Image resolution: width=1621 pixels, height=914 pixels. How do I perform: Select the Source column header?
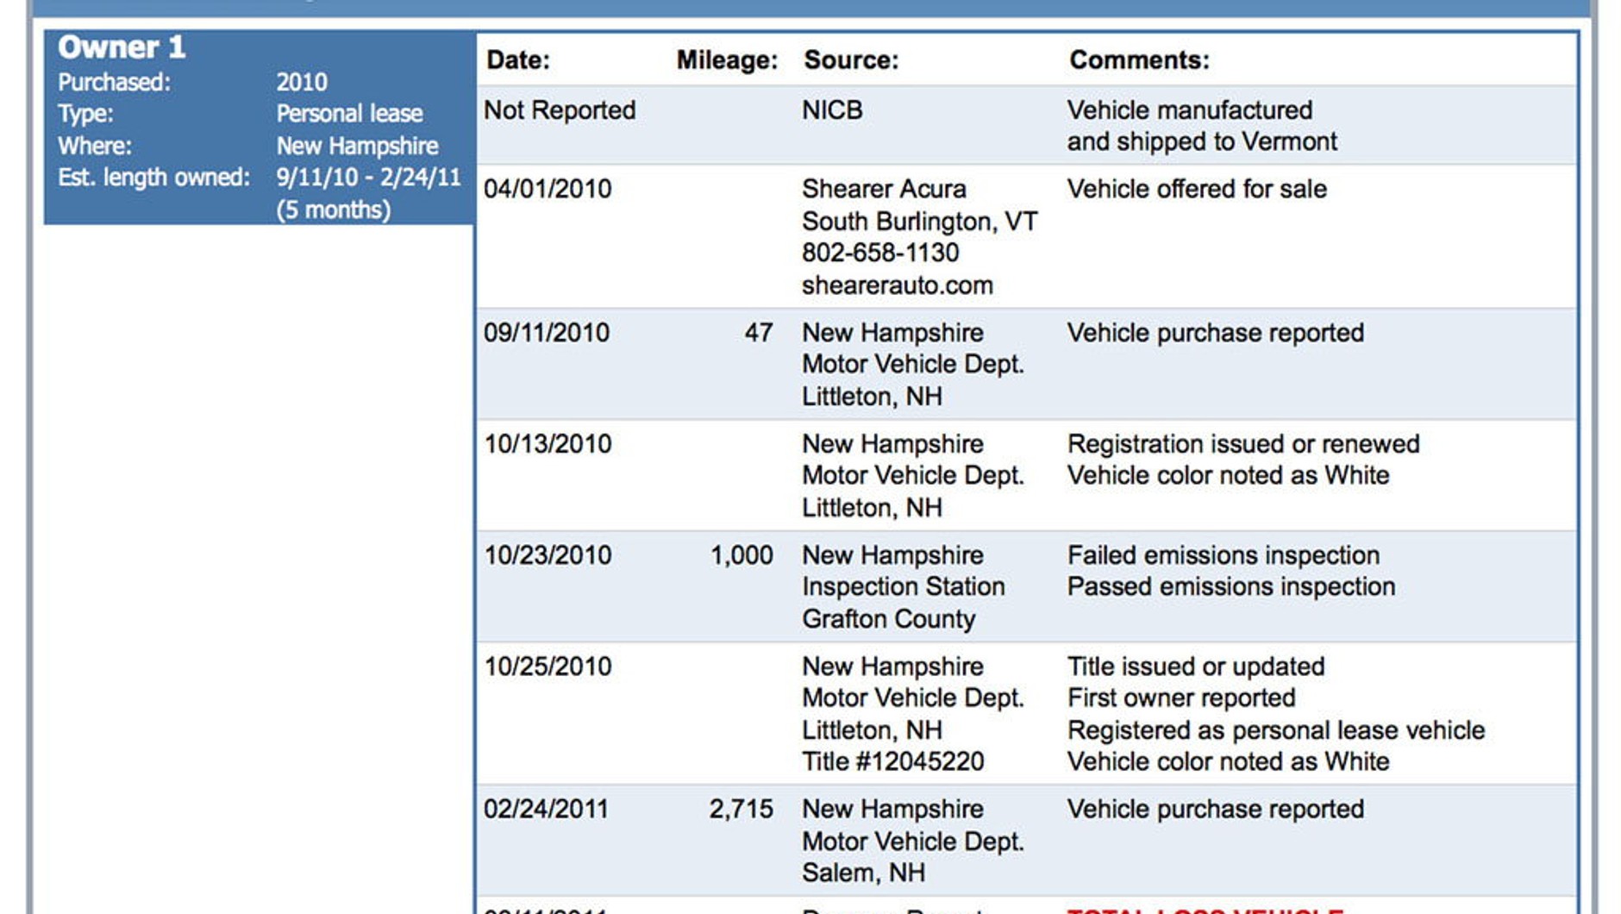[851, 60]
